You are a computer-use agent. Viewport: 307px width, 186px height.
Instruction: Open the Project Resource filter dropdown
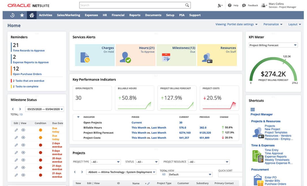[209, 162]
